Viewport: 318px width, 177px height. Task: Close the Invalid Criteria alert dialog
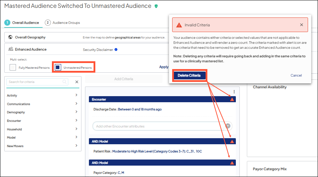[x=301, y=25]
